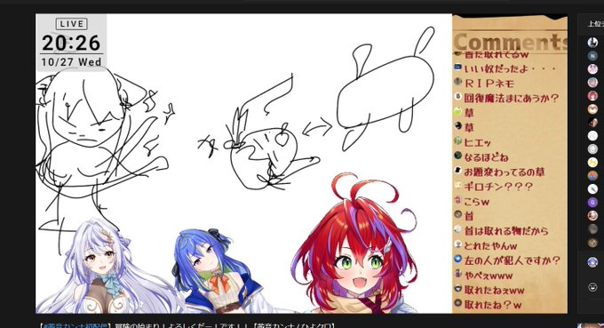The image size is (604, 328).
Task: Click the video title text below the player
Action: pyautogui.click(x=187, y=325)
